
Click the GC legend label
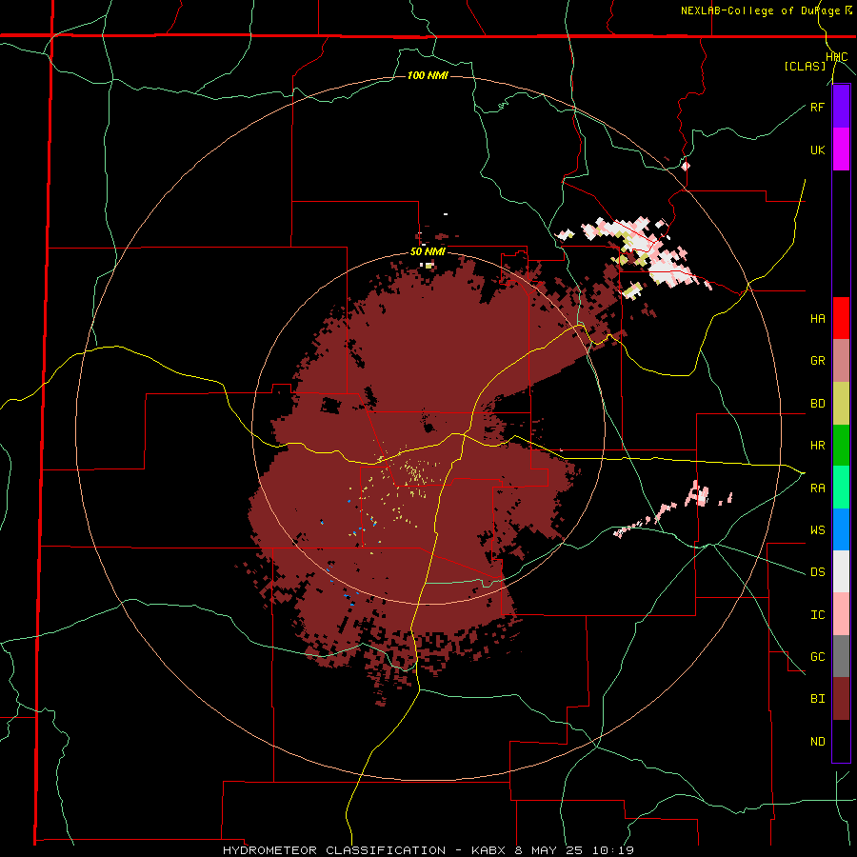coord(817,657)
